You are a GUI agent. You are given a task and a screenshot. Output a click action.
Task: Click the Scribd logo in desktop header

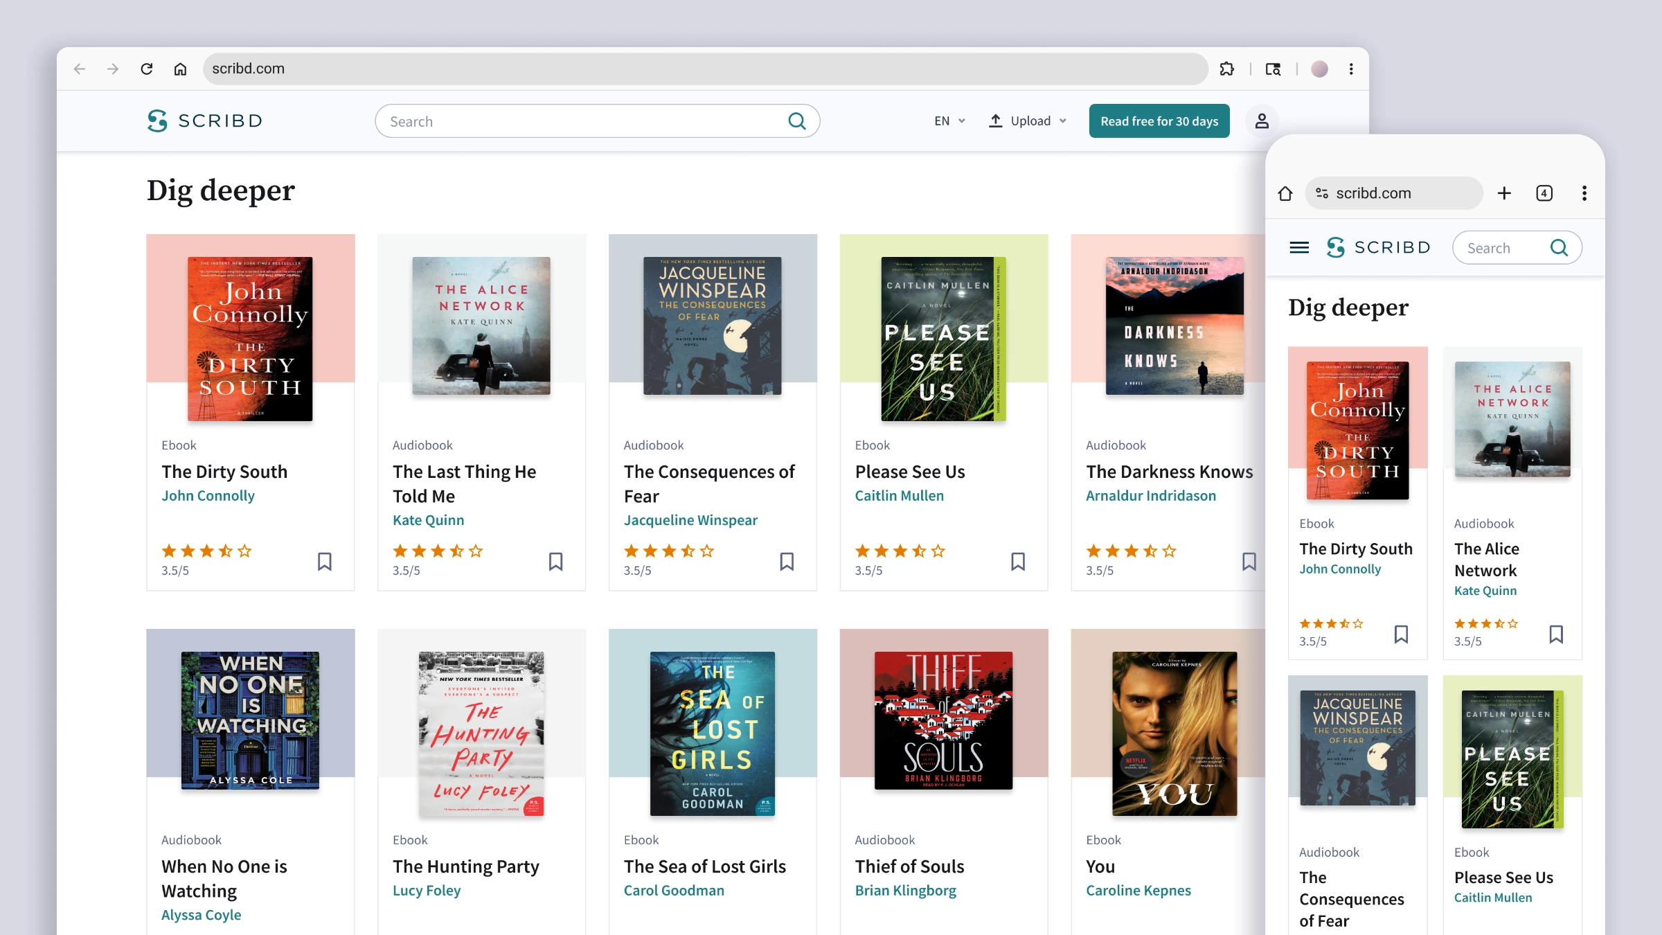205,121
